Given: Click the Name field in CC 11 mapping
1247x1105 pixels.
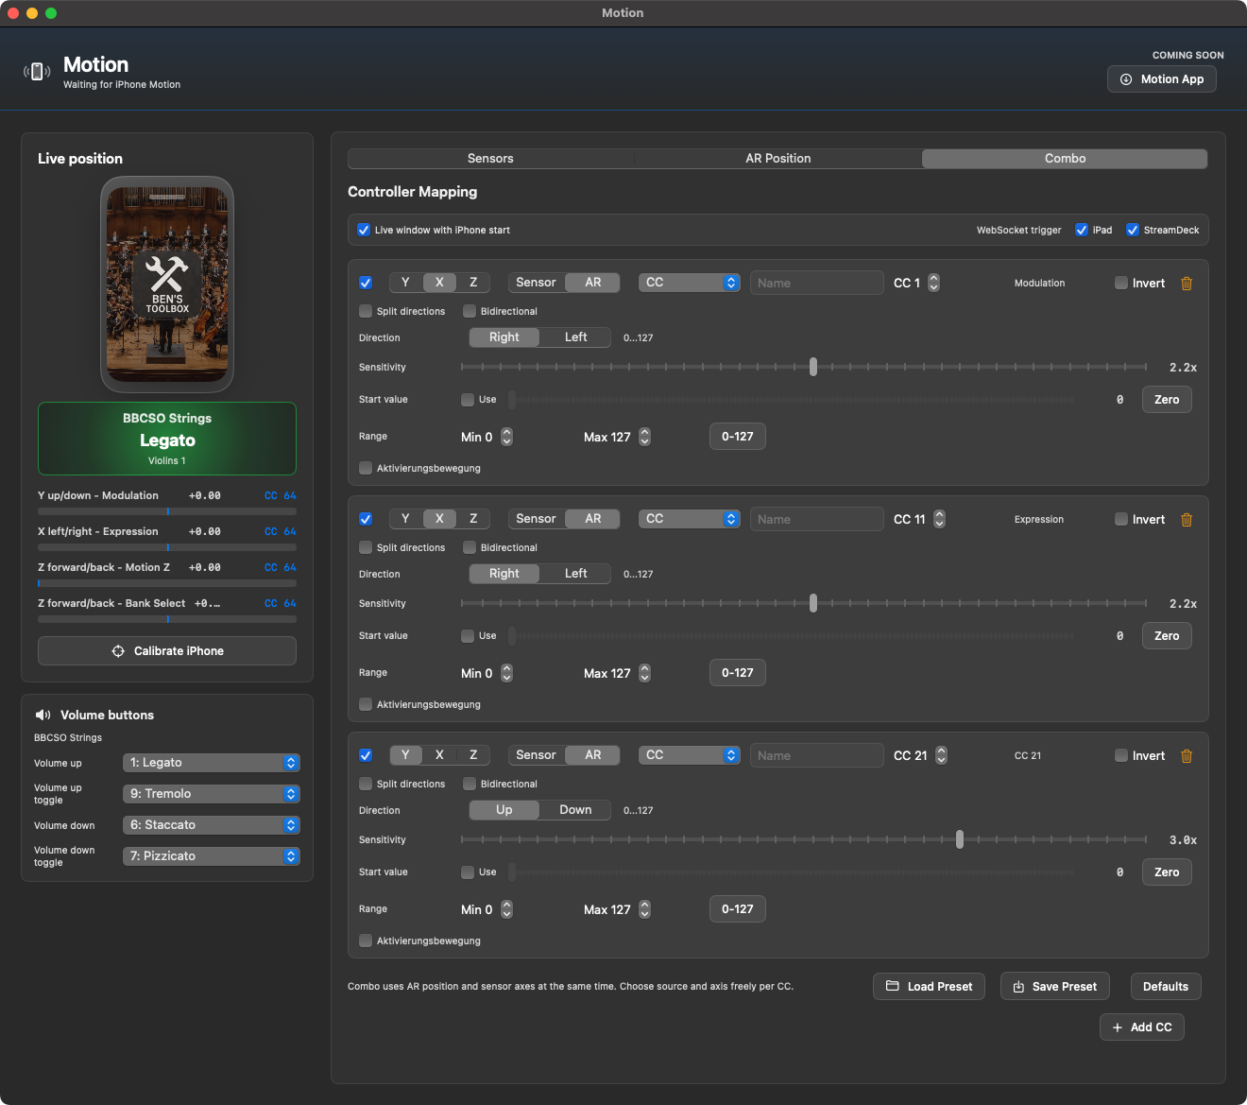Looking at the screenshot, I should (x=817, y=519).
